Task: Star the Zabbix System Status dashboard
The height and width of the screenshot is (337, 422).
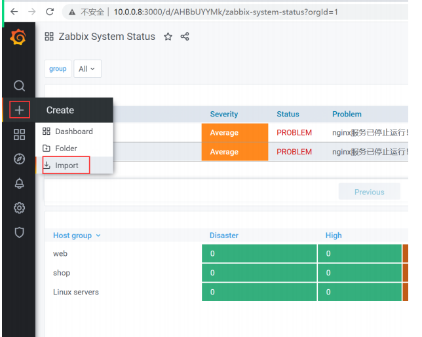Action: pyautogui.click(x=168, y=36)
